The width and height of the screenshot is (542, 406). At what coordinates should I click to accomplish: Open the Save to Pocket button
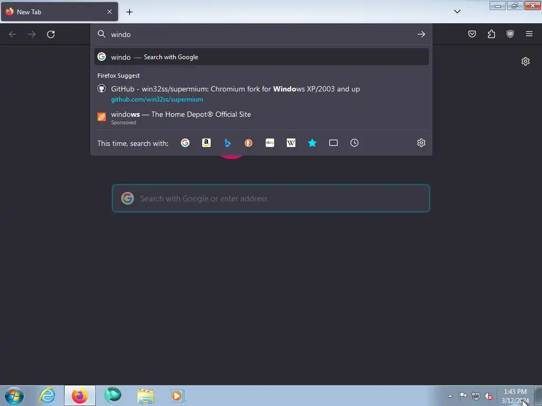pyautogui.click(x=472, y=34)
